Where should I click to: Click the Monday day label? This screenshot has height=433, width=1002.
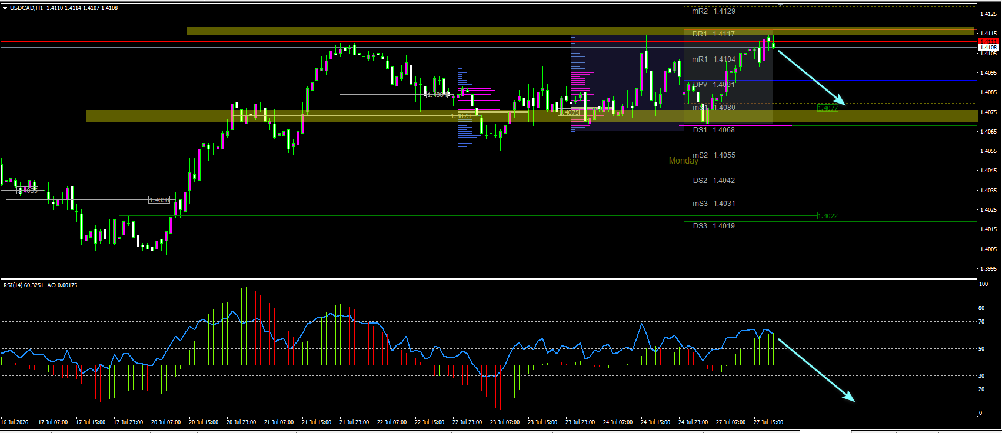click(684, 161)
